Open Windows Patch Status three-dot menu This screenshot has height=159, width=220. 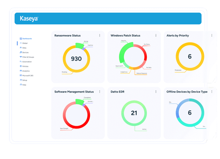coord(156,35)
